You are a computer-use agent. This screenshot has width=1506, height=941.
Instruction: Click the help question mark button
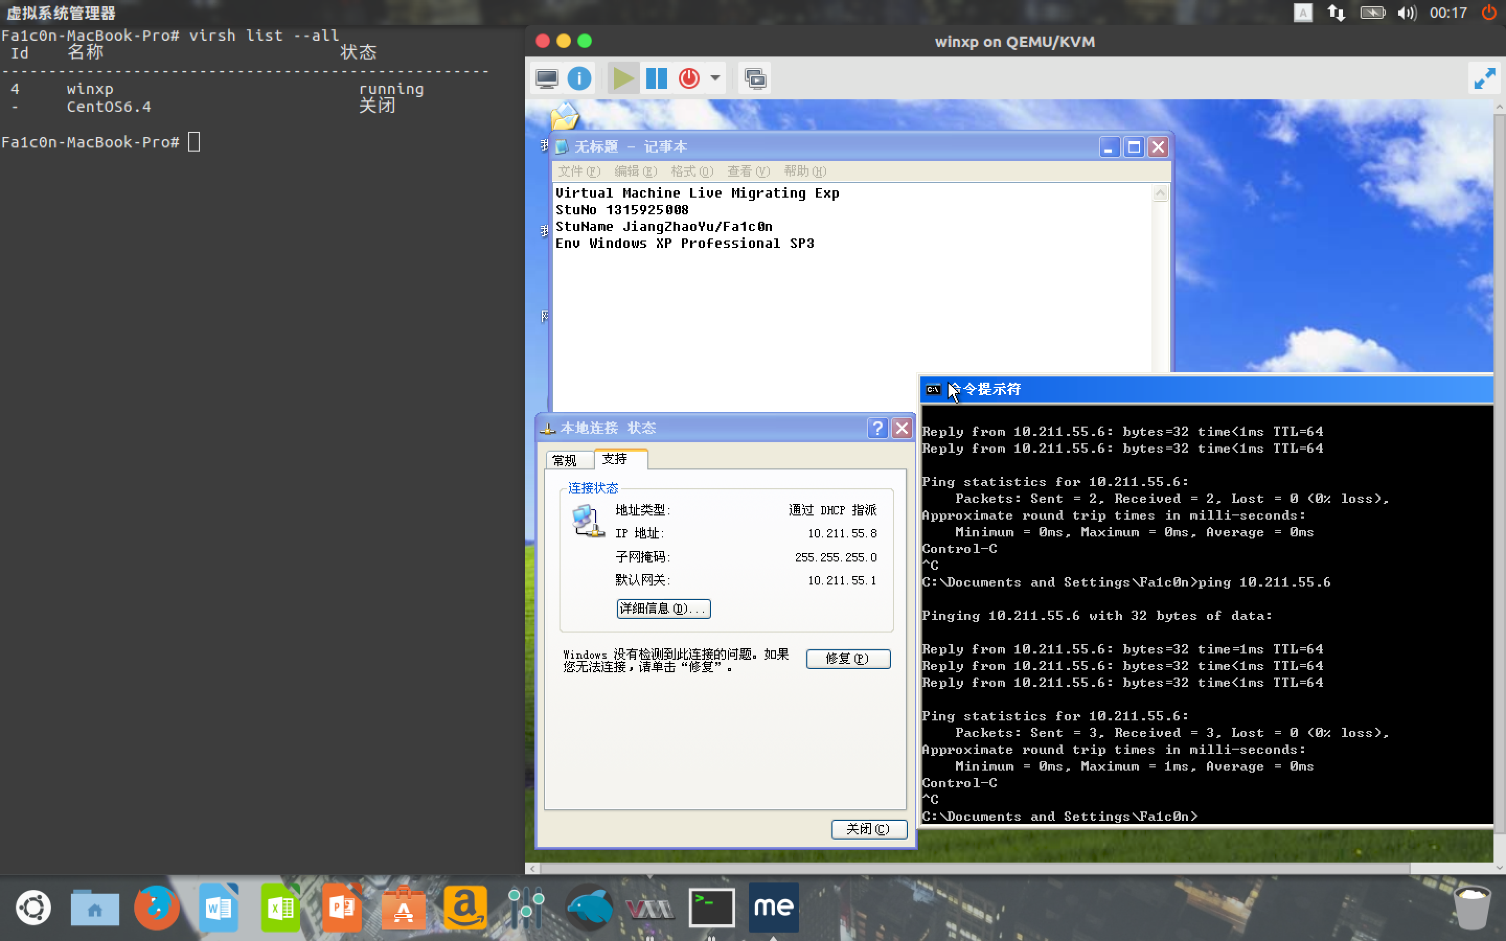pos(877,428)
